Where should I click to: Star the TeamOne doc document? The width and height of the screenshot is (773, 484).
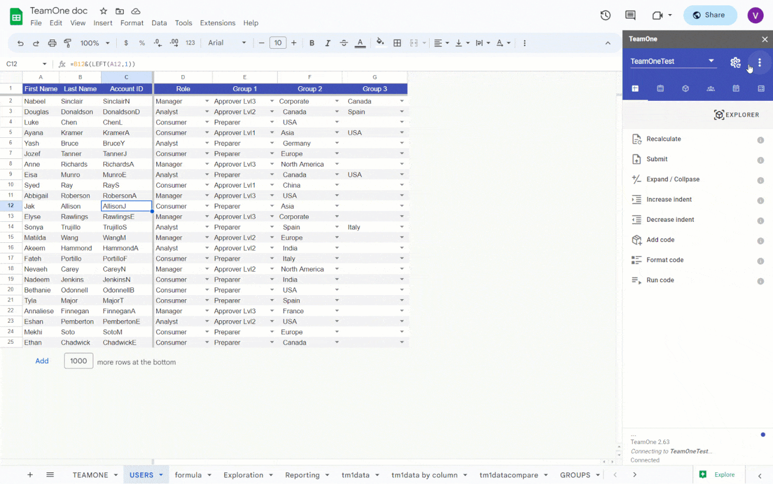pos(103,11)
